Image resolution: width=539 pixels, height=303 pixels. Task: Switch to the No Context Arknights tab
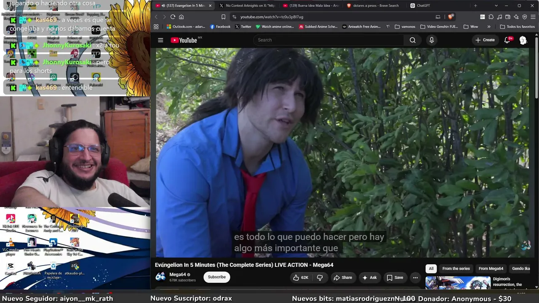point(247,5)
